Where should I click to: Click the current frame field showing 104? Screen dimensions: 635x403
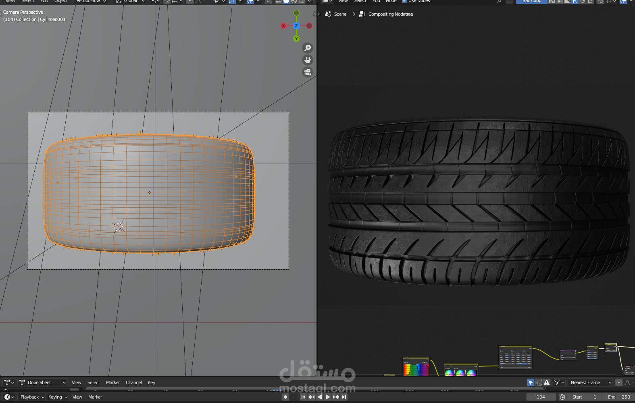coord(541,397)
